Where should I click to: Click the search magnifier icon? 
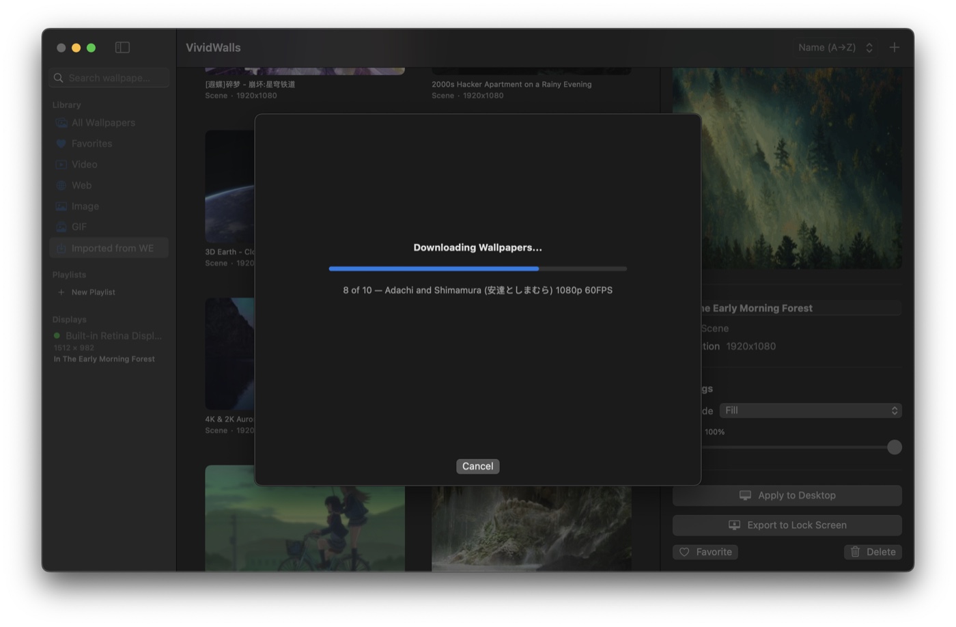(x=59, y=78)
